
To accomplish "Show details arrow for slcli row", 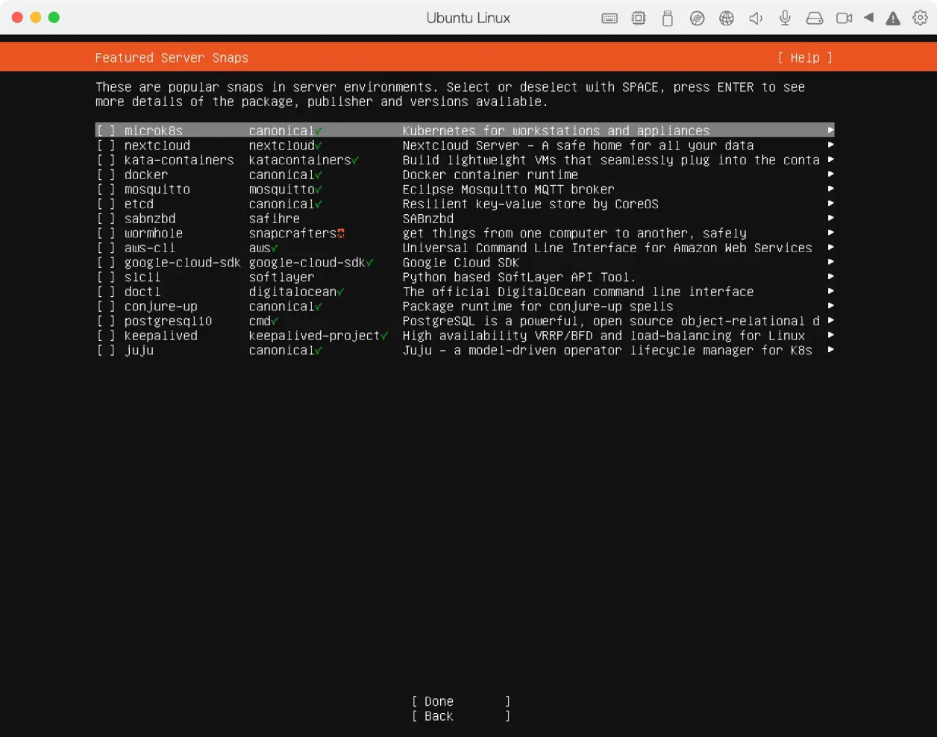I will (830, 277).
